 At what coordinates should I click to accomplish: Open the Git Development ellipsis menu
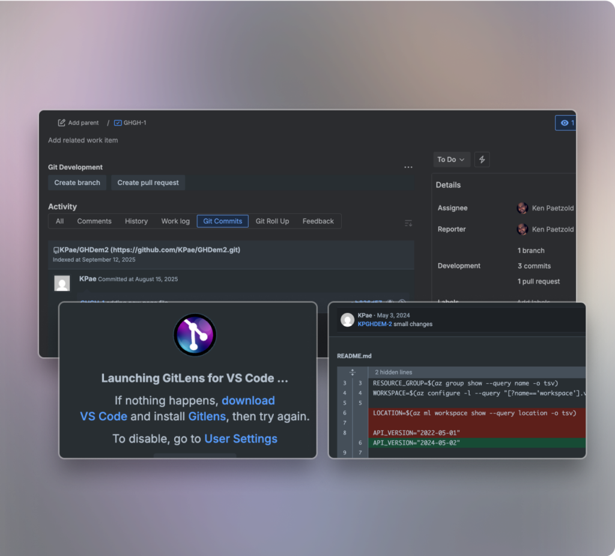pyautogui.click(x=408, y=167)
